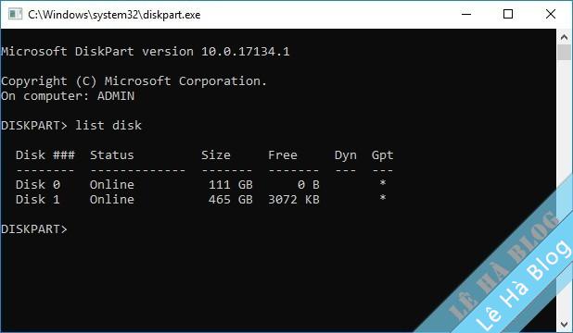Select the Disk 1 row label
Viewport: 573px width, 333px height.
[38, 200]
